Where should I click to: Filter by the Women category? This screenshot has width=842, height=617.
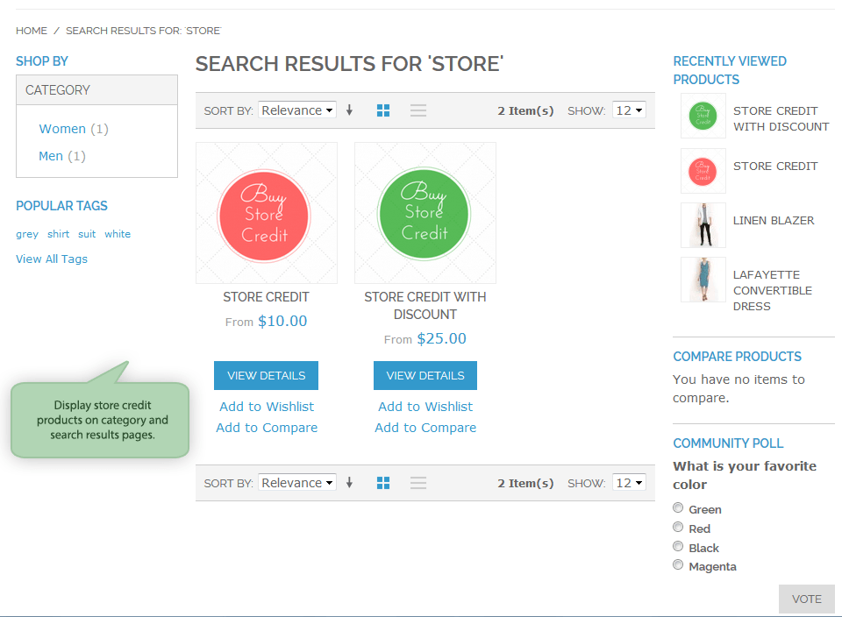(x=63, y=128)
